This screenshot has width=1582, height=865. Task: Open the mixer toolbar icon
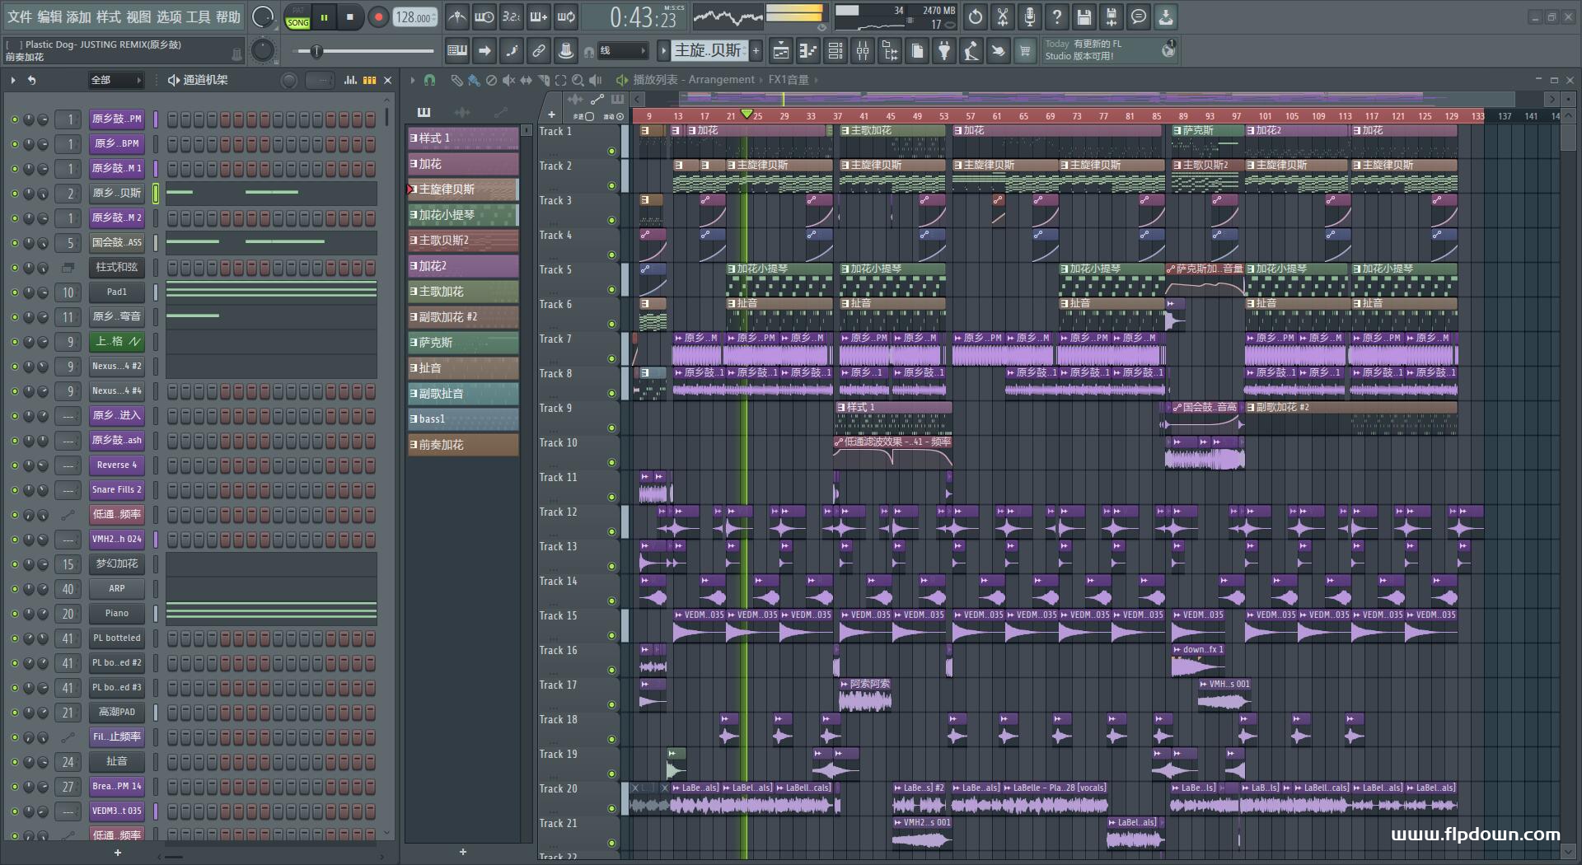pos(863,51)
